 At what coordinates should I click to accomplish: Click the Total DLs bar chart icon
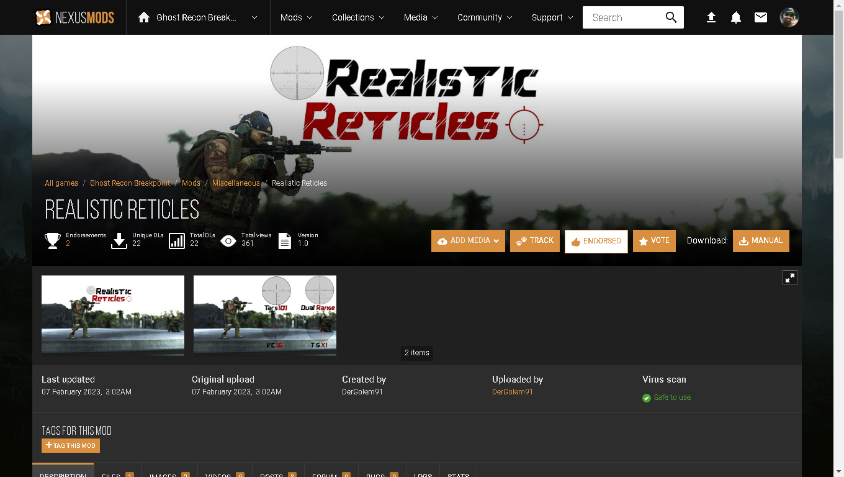[x=177, y=240]
